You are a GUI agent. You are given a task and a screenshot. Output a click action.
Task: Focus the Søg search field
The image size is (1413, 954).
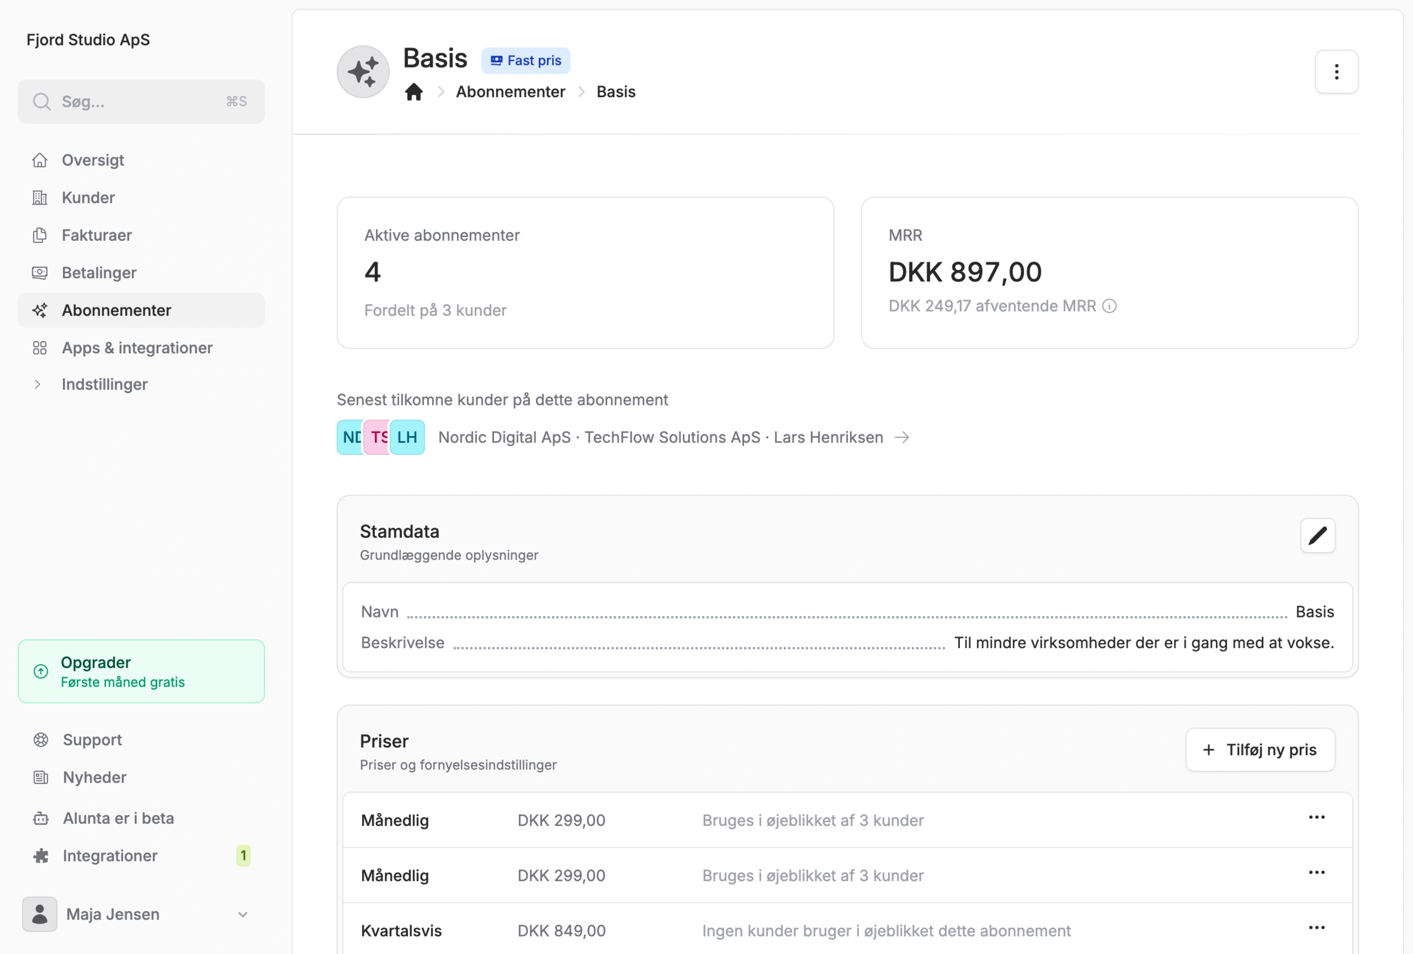point(141,102)
